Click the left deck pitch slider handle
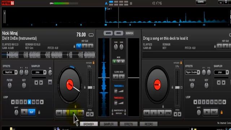This screenshot has height=130, width=231. [90, 87]
